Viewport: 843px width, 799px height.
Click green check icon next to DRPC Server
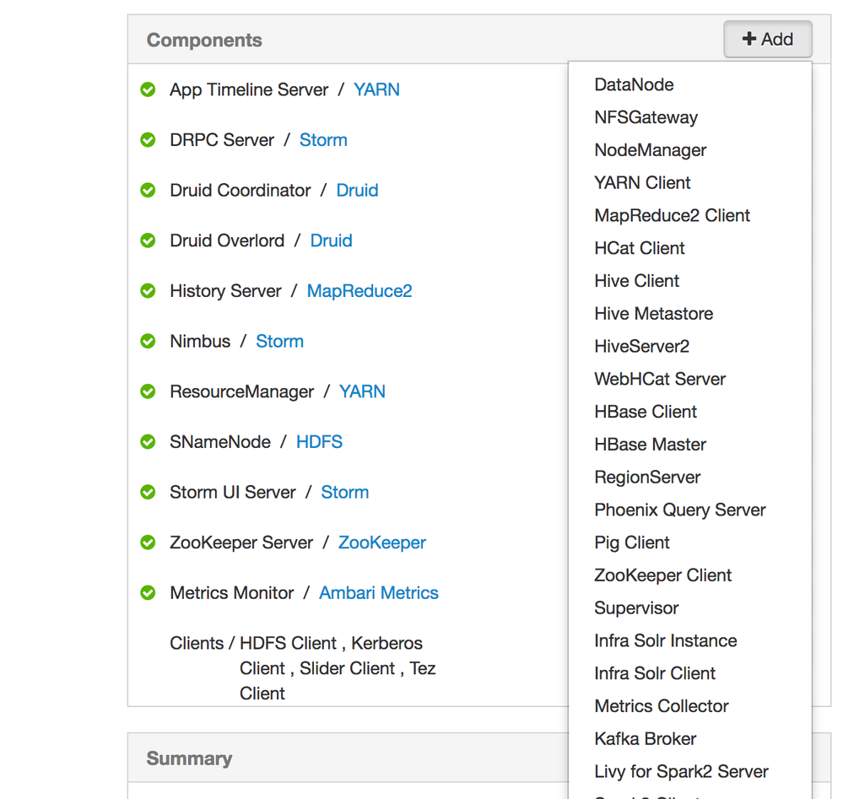coord(148,140)
